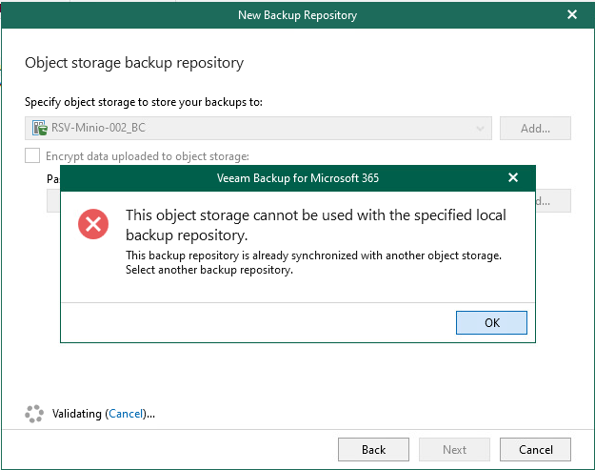
Task: Click the red error icon in the dialog
Action: (x=93, y=224)
